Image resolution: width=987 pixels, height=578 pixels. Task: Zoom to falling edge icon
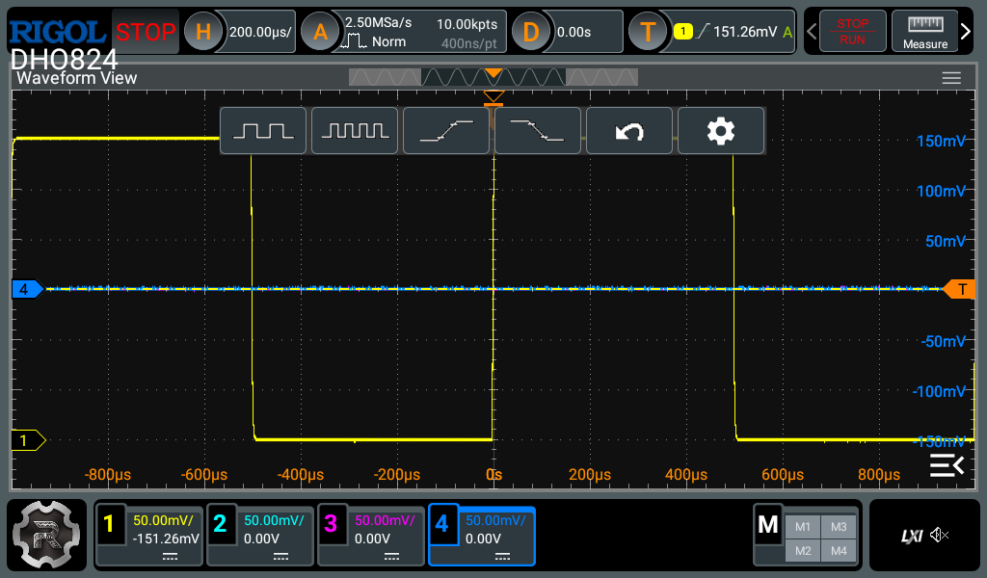click(538, 131)
